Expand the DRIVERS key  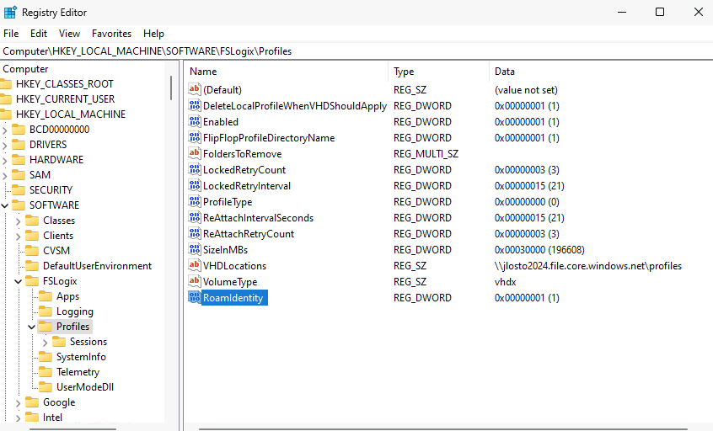click(x=5, y=146)
